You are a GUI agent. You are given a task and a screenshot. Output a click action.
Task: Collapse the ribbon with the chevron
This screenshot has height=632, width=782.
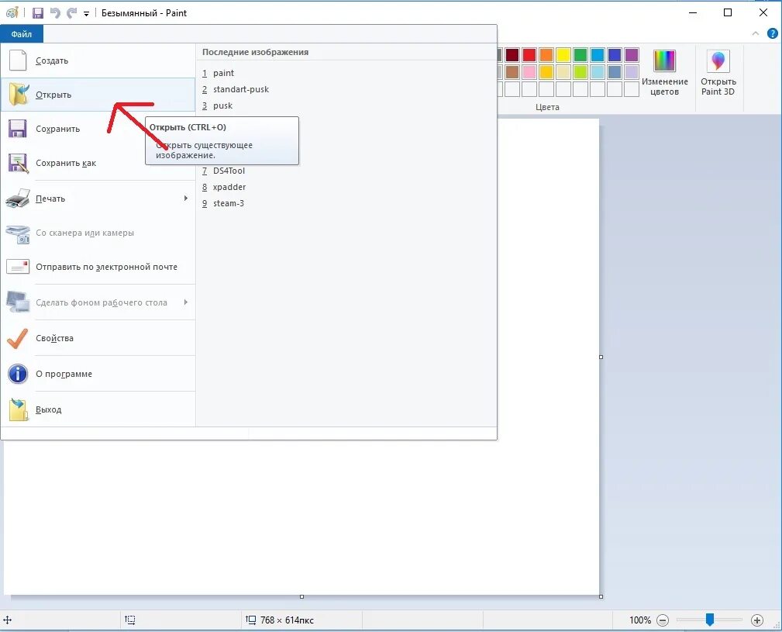pos(756,33)
